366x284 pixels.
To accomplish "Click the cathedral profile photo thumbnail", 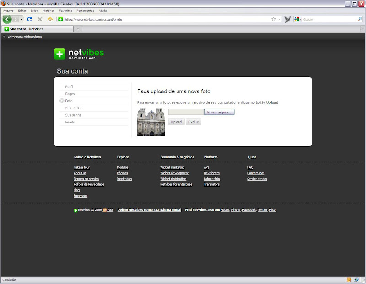I will point(151,122).
